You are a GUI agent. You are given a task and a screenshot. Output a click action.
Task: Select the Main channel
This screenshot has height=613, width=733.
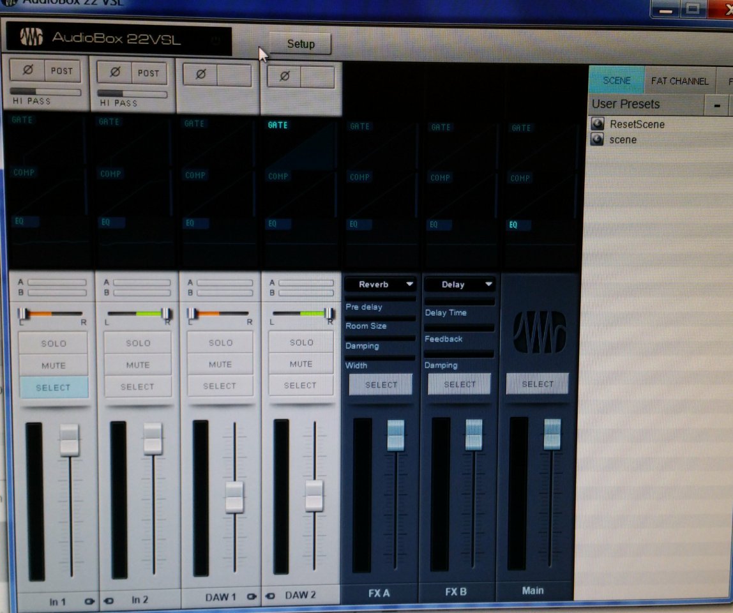click(538, 383)
